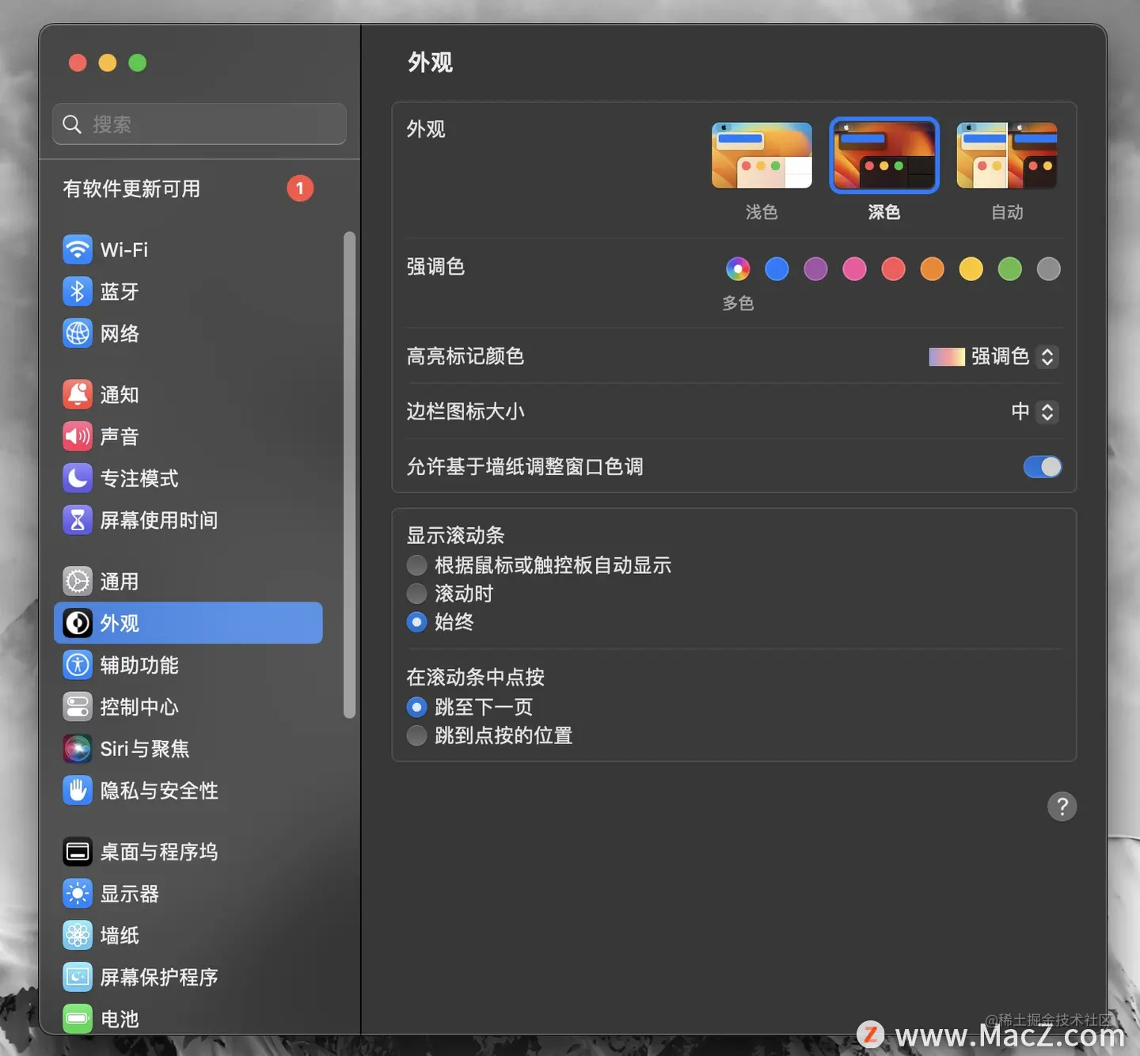Click the Screen Time (屏幕使用时间) hourglass icon
This screenshot has width=1140, height=1056.
tap(78, 520)
